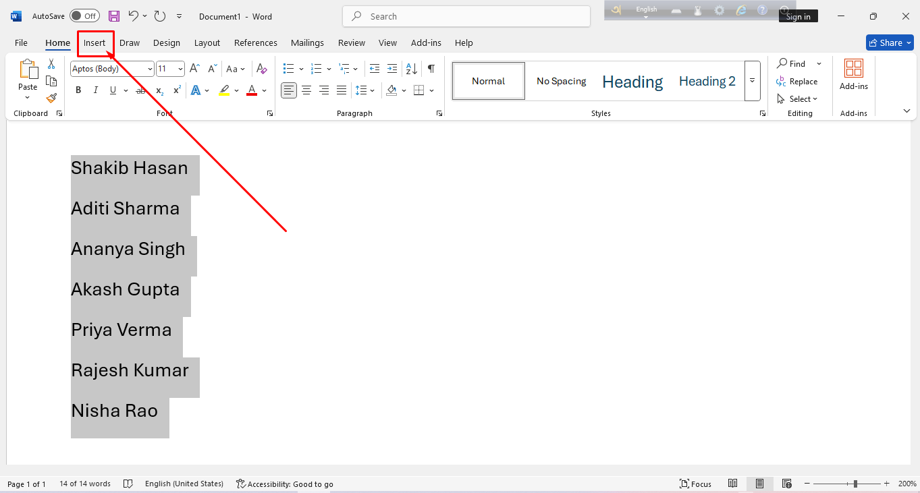Toggle Underline on the selected text
The image size is (920, 493).
(x=112, y=90)
